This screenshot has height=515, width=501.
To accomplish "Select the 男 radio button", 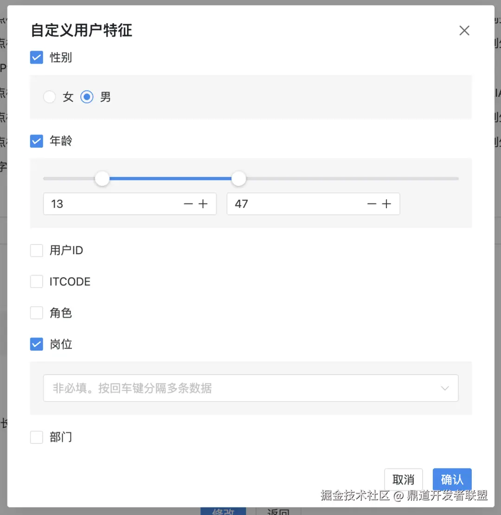I will 87,97.
